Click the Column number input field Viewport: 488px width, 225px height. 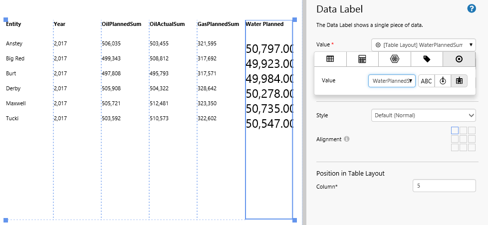444,186
